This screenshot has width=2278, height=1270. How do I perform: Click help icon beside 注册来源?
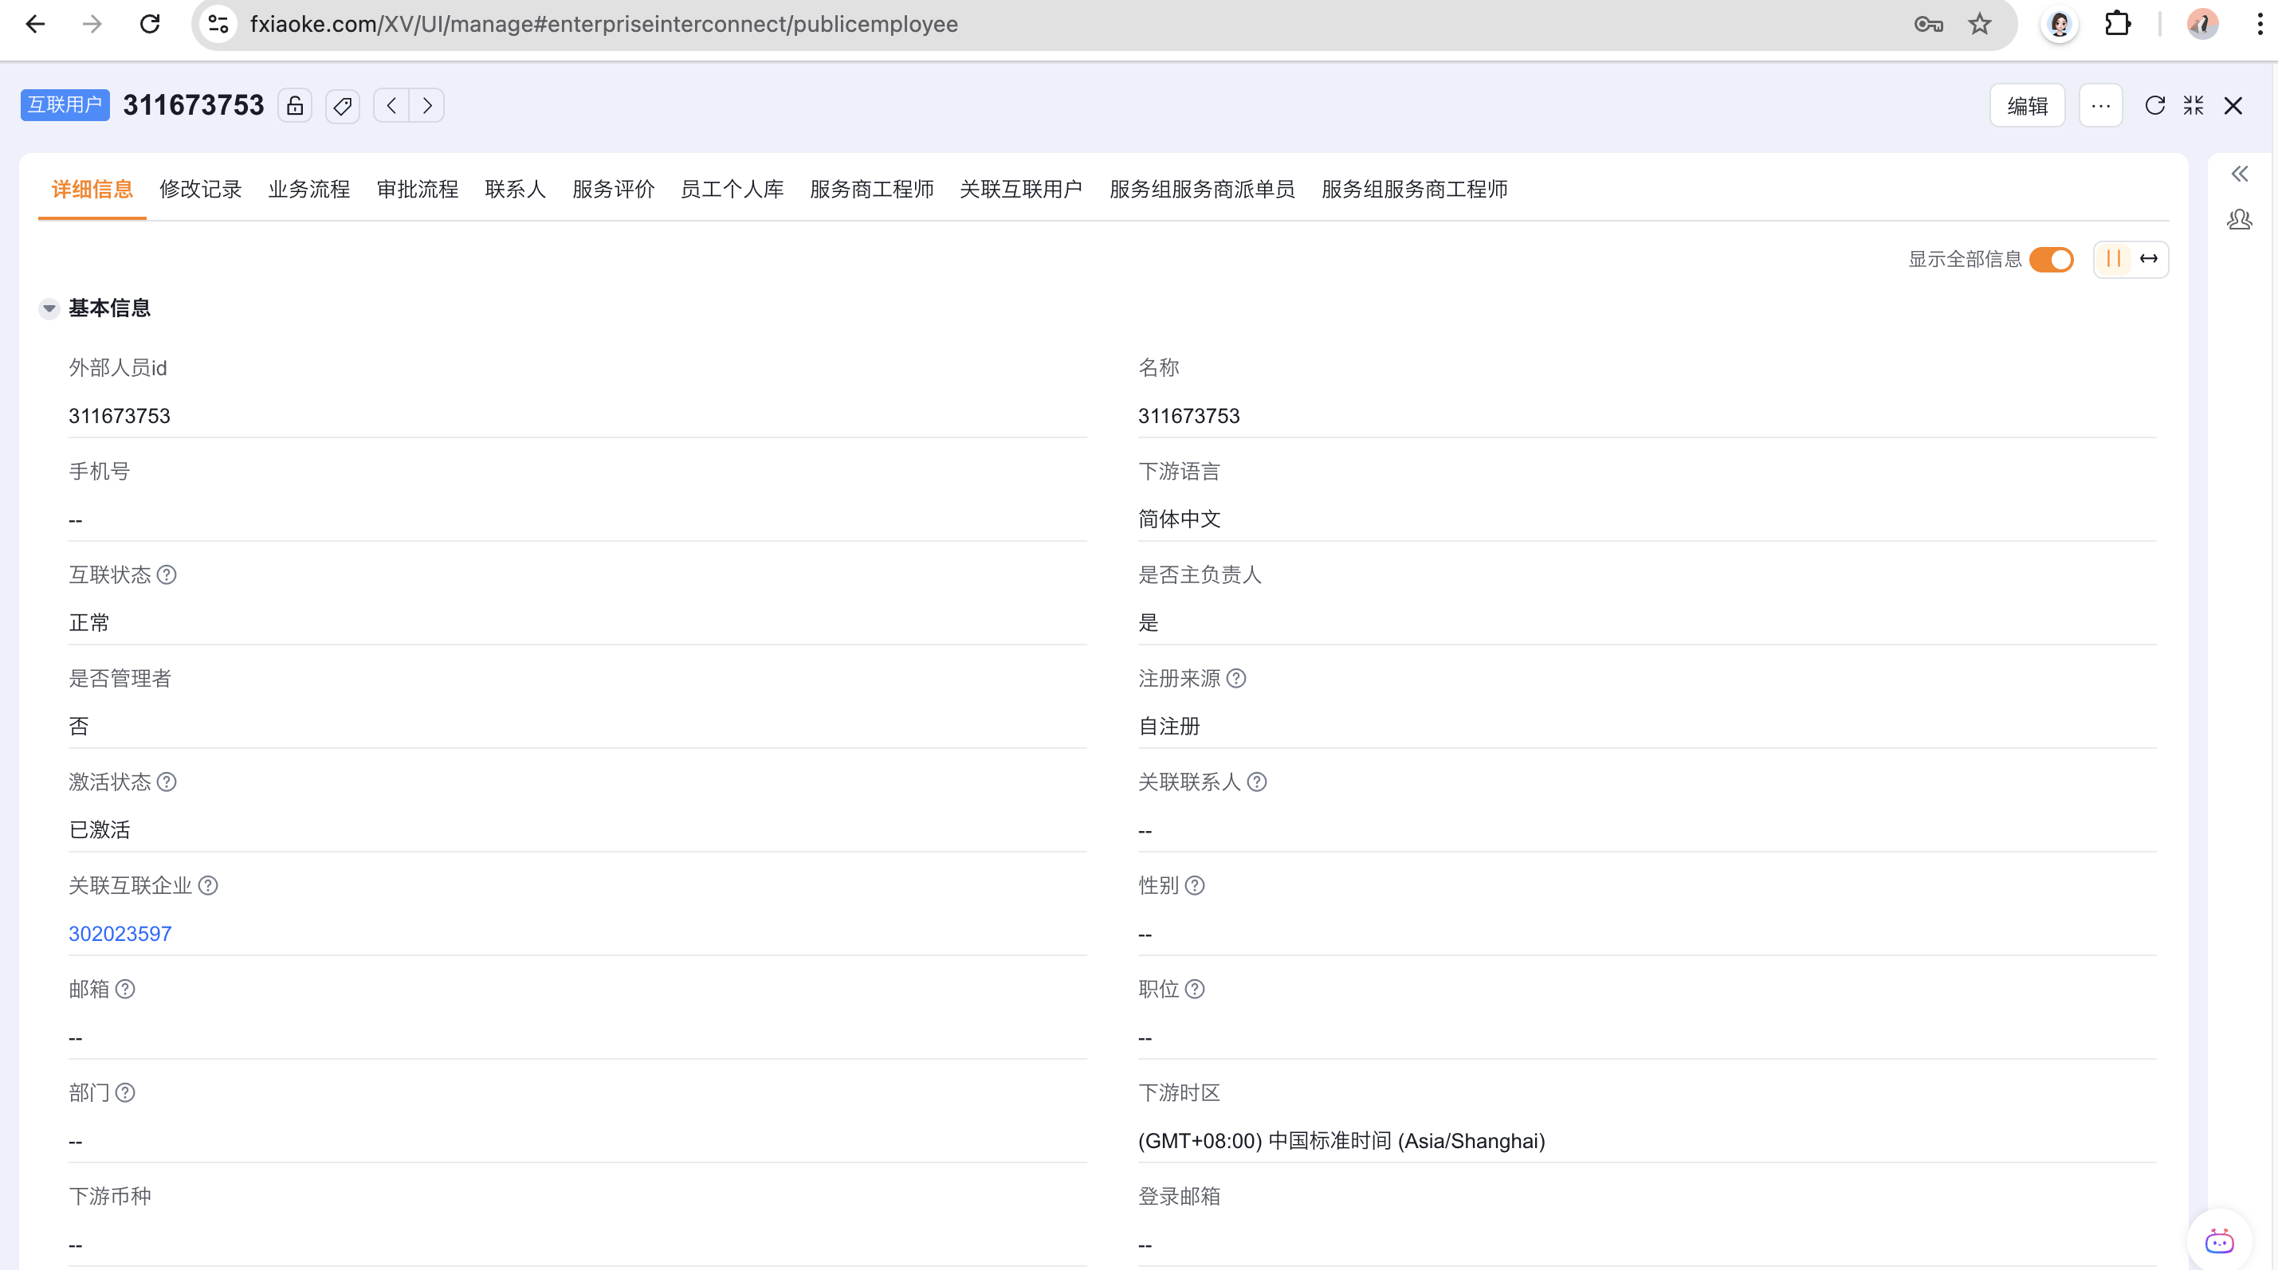(x=1236, y=679)
